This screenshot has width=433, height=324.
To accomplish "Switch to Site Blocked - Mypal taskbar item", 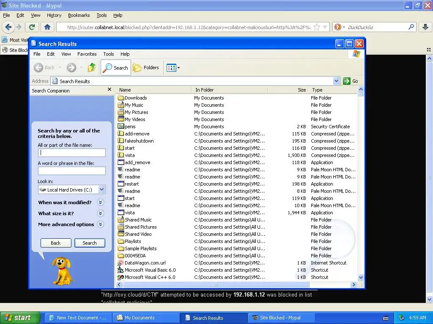I will pos(281,318).
